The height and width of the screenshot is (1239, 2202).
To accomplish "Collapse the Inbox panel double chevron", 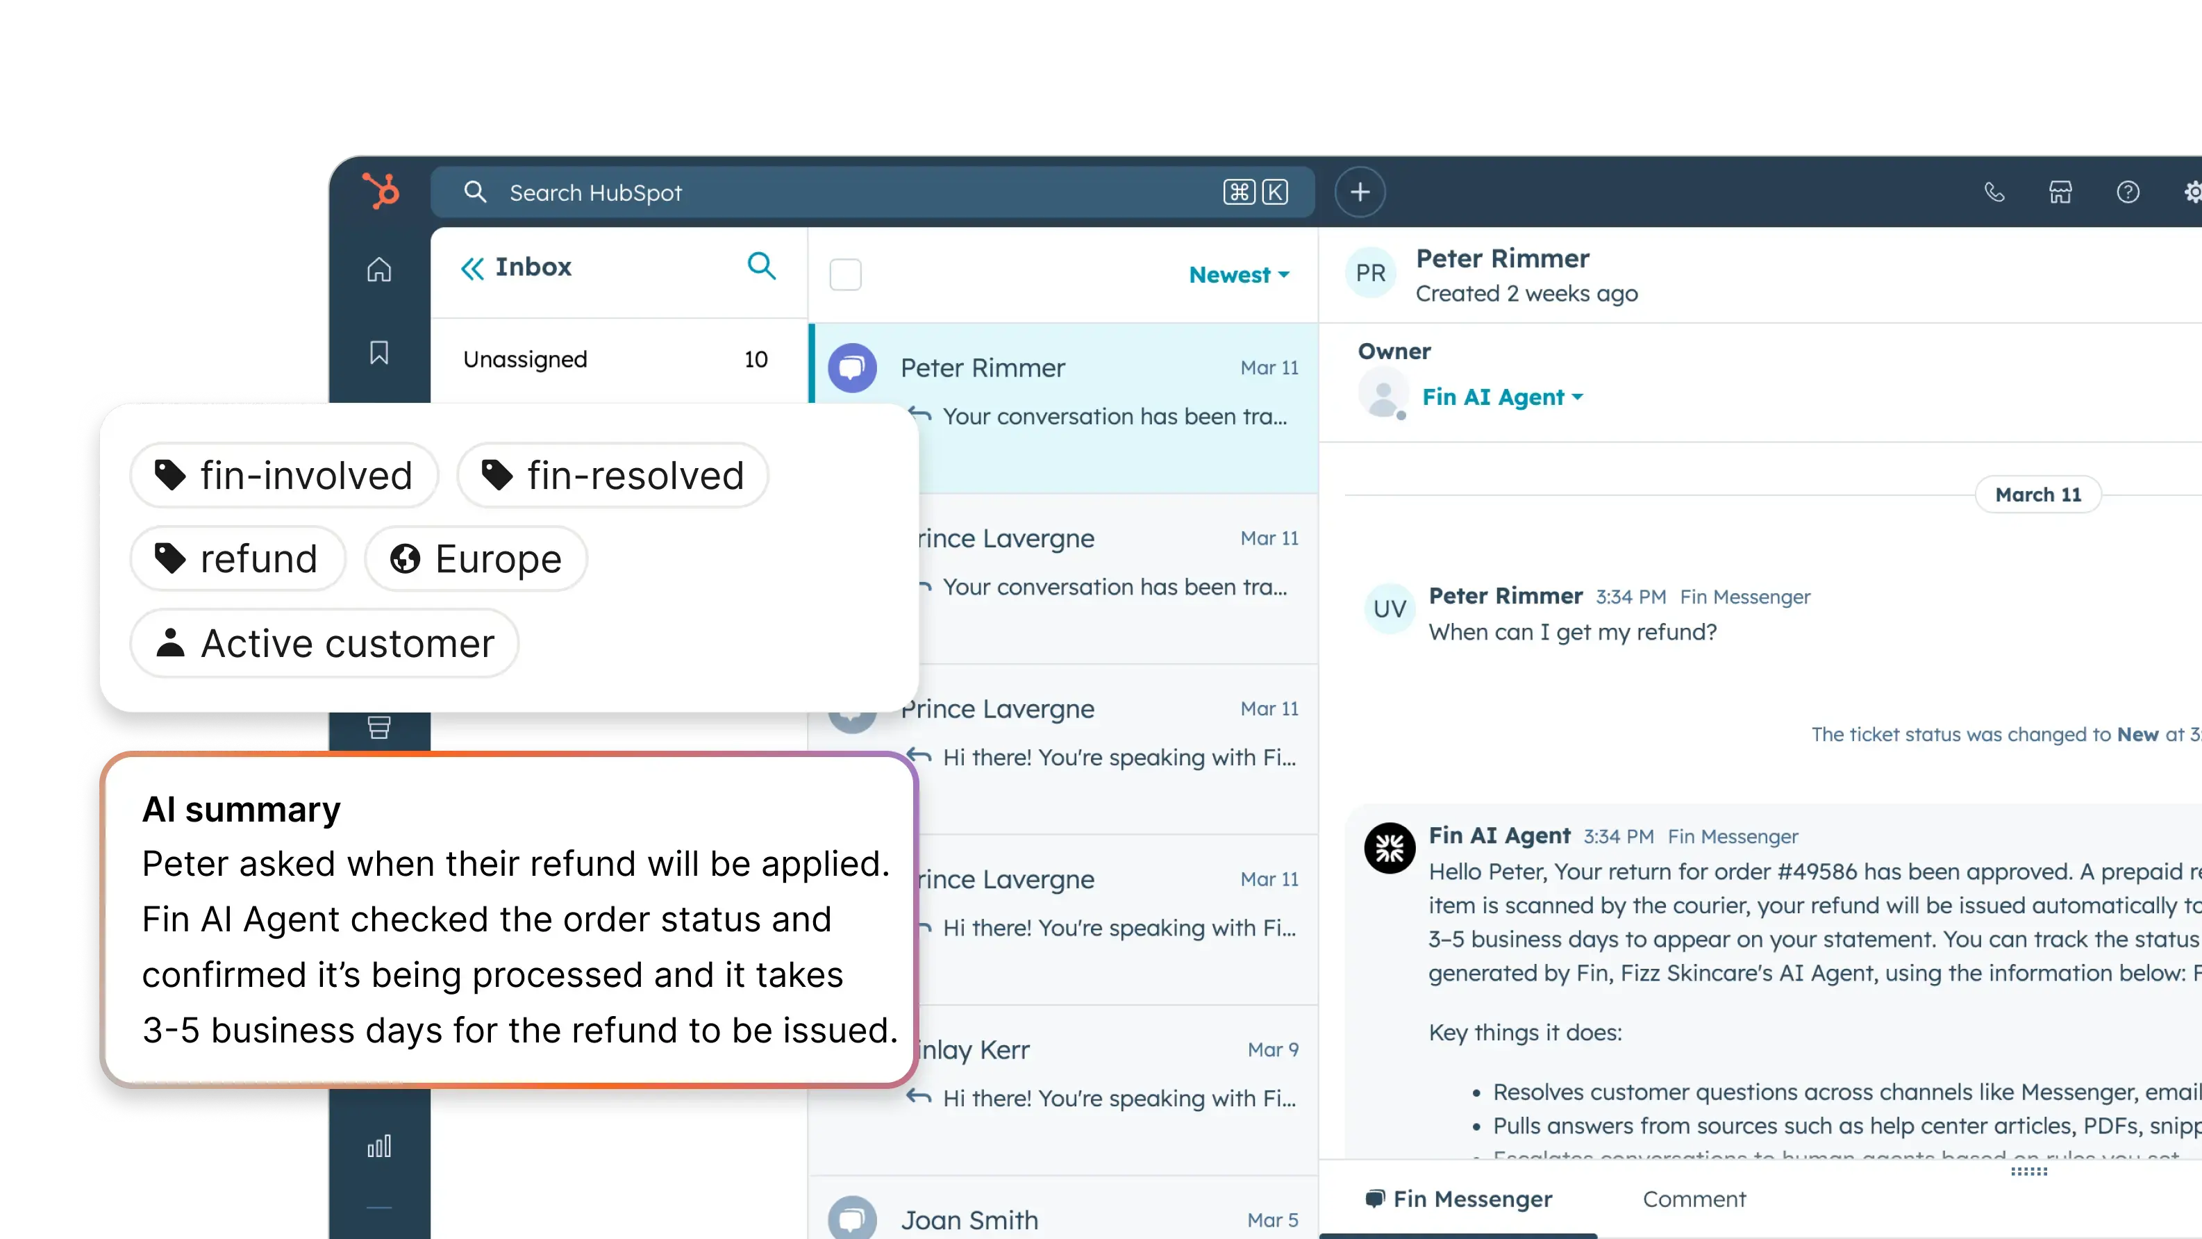I will coord(472,269).
